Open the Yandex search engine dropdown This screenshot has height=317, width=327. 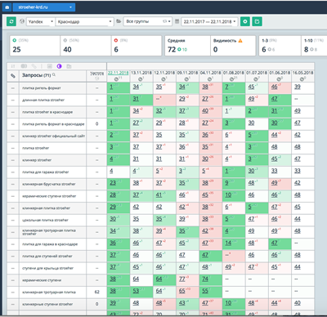point(41,22)
